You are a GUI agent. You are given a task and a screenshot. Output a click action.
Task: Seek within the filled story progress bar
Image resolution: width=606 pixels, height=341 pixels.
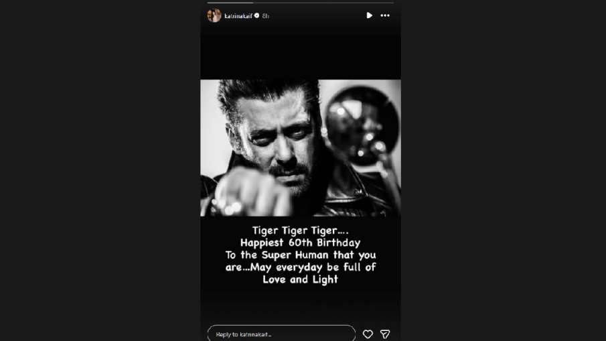(x=230, y=3)
